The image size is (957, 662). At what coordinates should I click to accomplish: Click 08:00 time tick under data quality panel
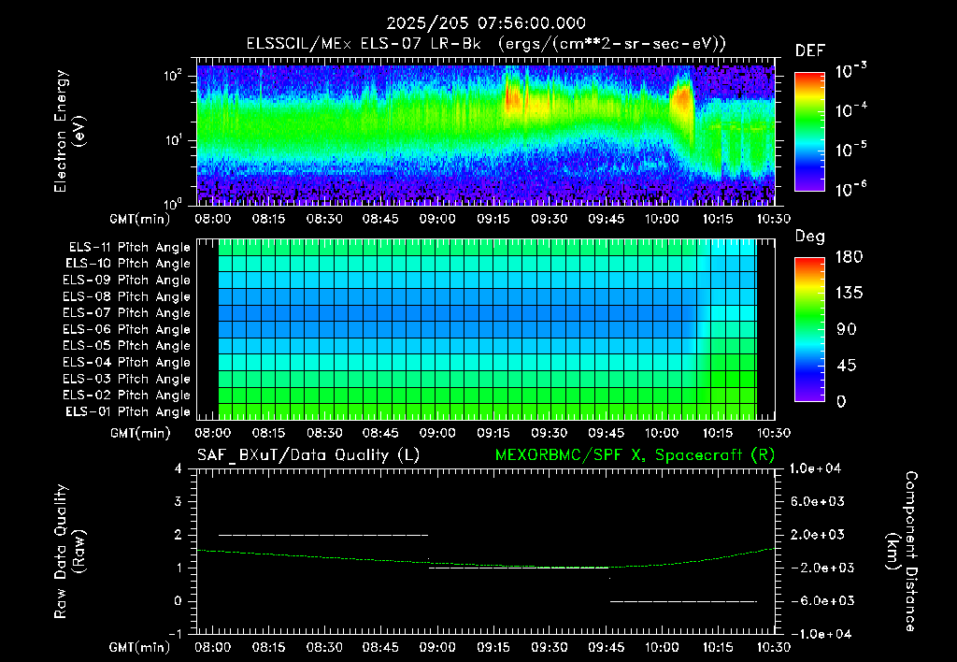point(212,647)
